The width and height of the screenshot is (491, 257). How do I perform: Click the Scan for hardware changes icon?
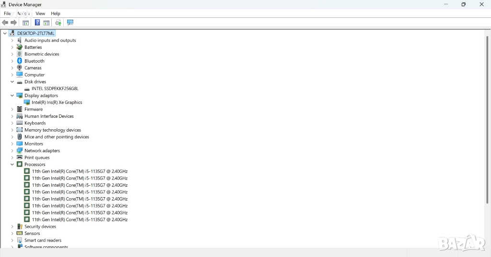pos(70,22)
